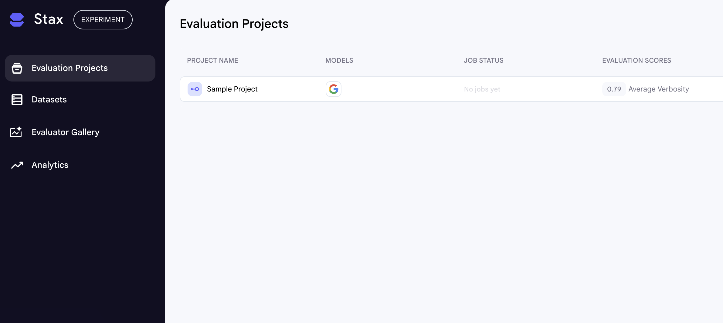Screen dimensions: 723x323
Task: Click the Datasets stack icon
Action: [17, 100]
